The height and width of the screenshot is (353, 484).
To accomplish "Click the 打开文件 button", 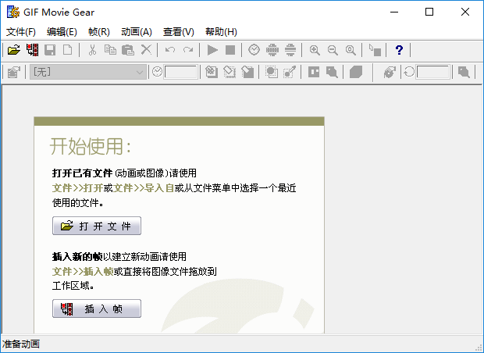I will 97,226.
